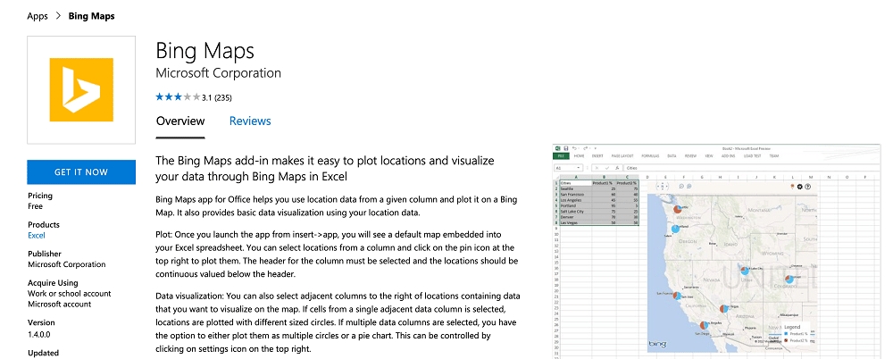Open the Excel product link
Screen dimensions: 893x359
tap(37, 236)
